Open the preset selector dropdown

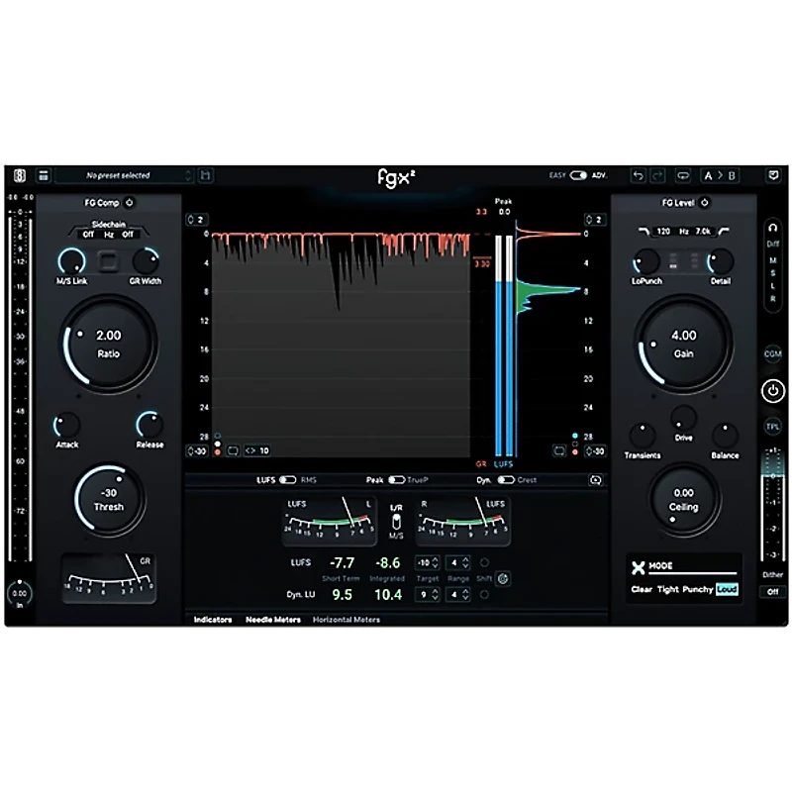pyautogui.click(x=129, y=174)
